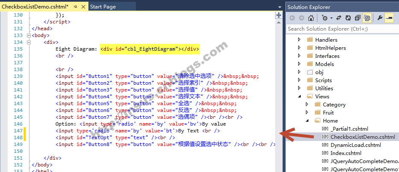Click the HtmlHelpers folder icon
The width and height of the screenshot is (399, 172).
310,48
